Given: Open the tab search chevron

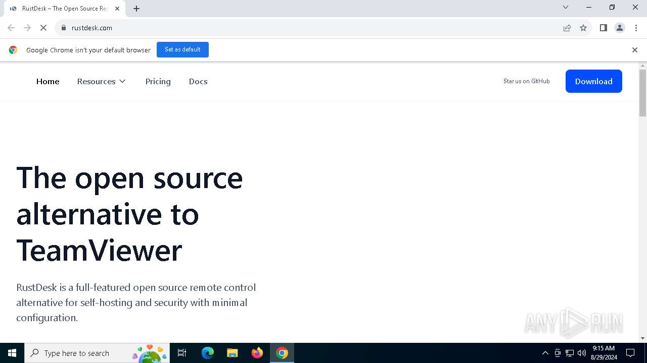Looking at the screenshot, I should [x=566, y=7].
